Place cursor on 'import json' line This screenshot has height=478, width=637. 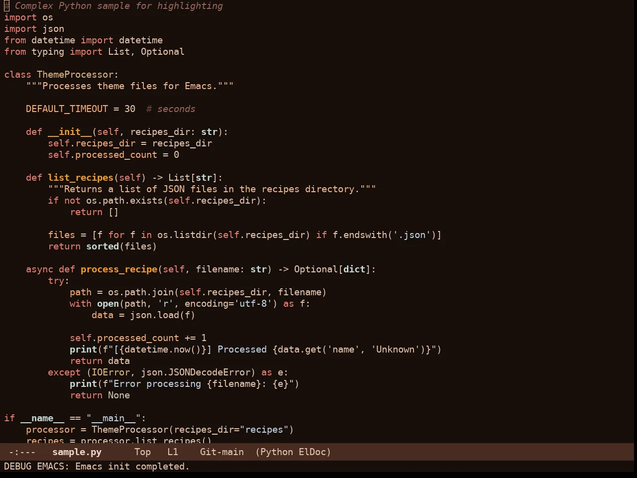(34, 29)
